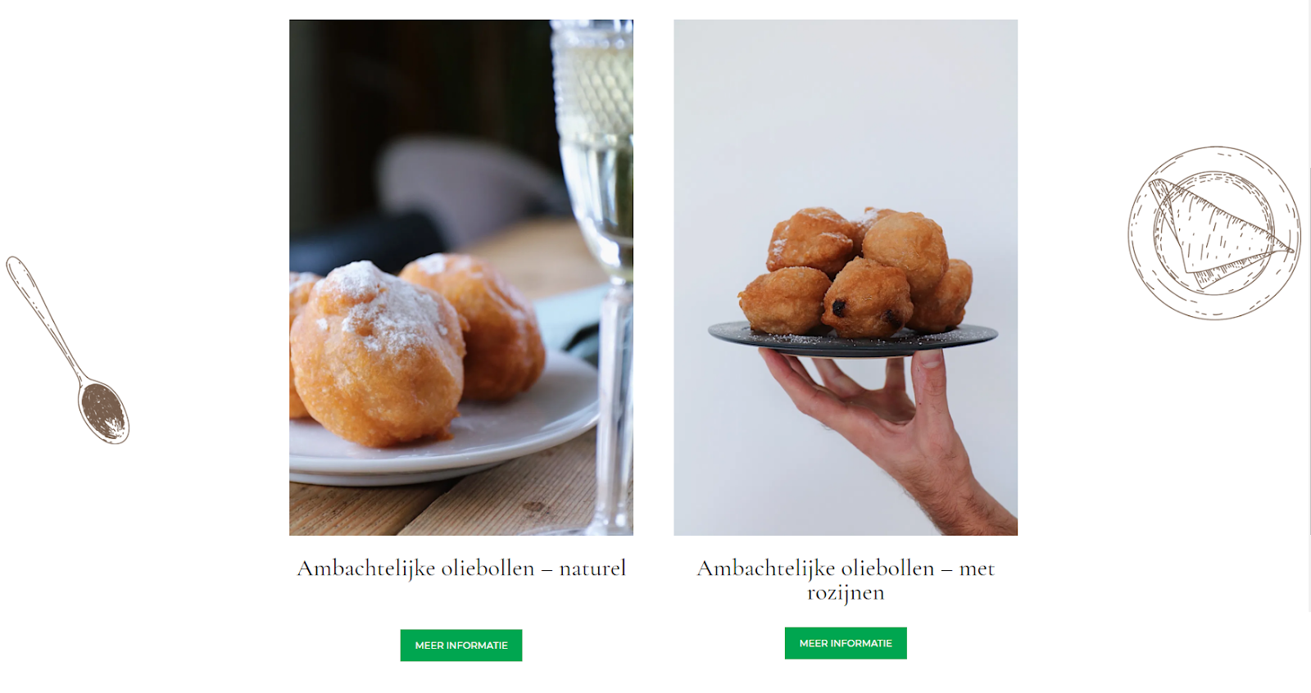Click the powdered sugar oliebol on the white plate
The image size is (1311, 693).
point(377,354)
